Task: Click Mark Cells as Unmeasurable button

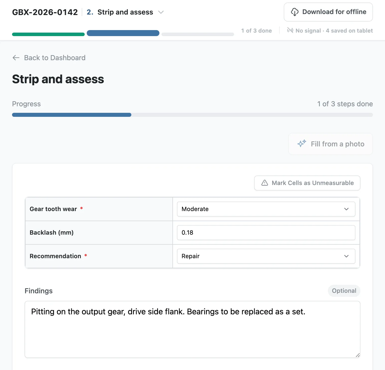Action: (307, 183)
